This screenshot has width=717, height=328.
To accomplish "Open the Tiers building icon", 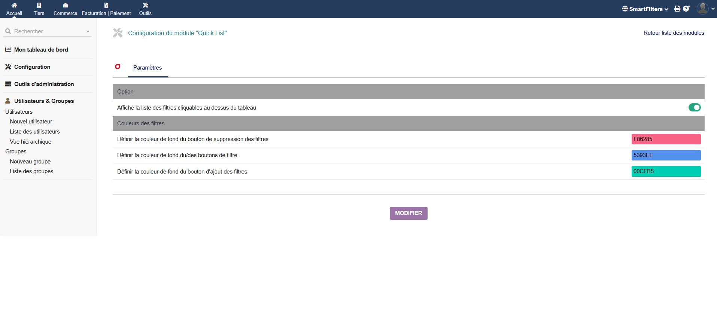I will [39, 5].
